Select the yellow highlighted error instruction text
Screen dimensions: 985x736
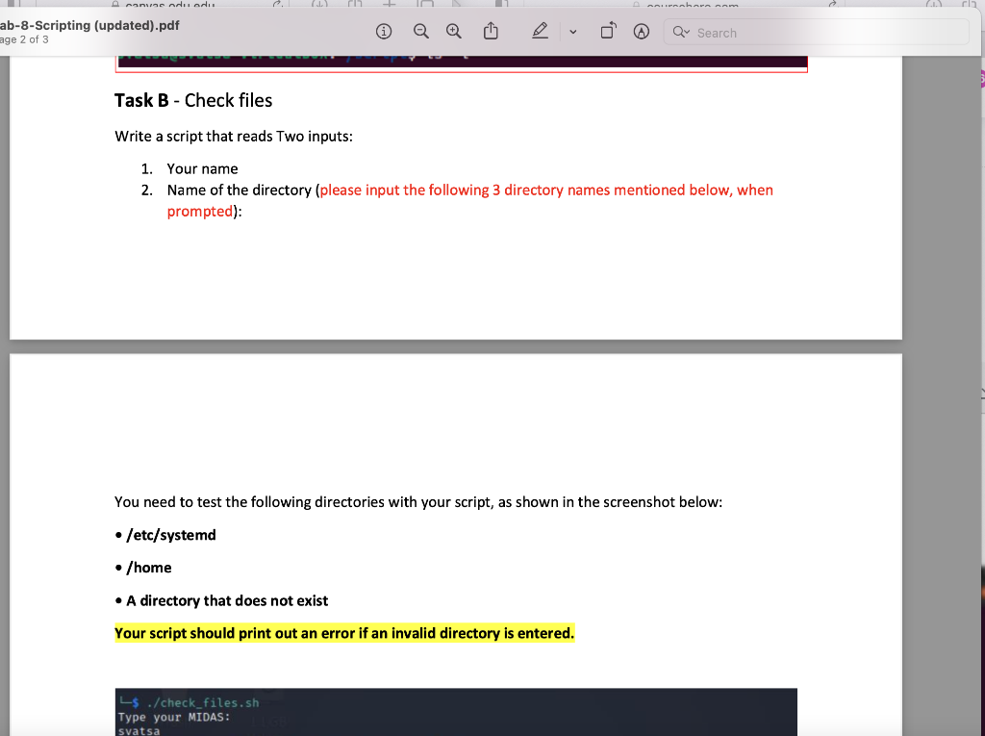pyautogui.click(x=343, y=632)
